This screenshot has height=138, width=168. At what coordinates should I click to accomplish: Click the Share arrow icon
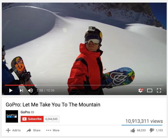(29, 130)
